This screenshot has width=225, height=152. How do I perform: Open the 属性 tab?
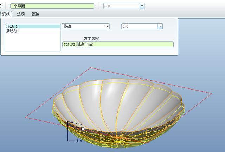pos(36,14)
